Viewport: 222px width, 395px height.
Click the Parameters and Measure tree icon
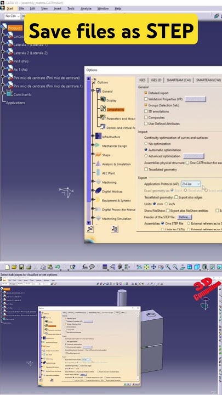click(103, 117)
